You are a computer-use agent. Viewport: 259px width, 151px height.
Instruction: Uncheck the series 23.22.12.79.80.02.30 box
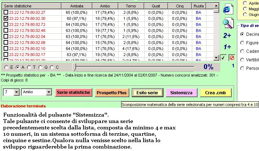[6, 18]
